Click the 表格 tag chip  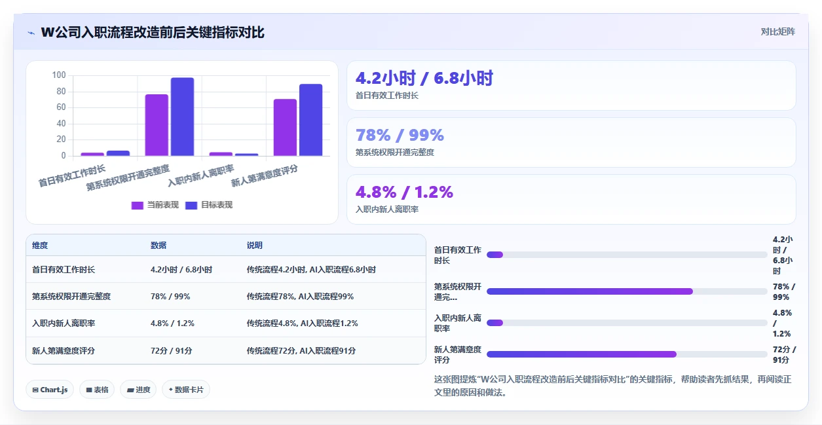coord(97,390)
